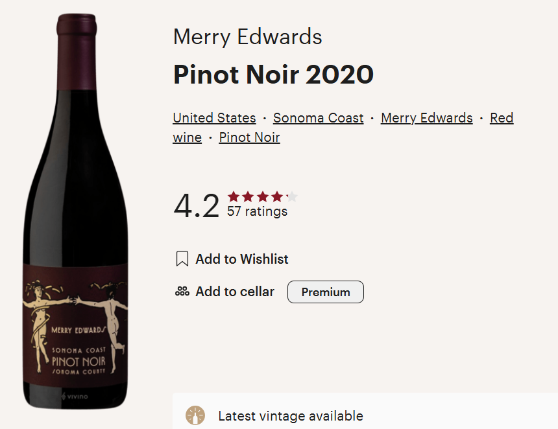Click the Pinot Noir 2020 title
This screenshot has height=429, width=558.
pos(273,75)
